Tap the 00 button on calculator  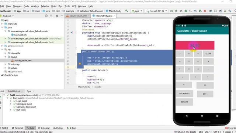205,85
